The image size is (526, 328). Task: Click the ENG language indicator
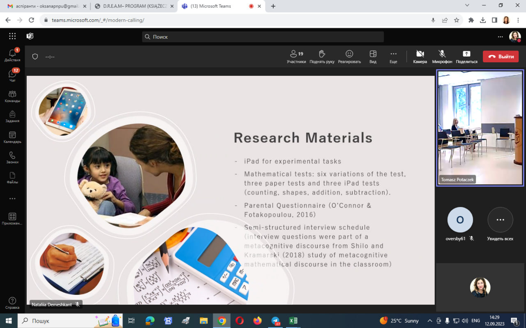[475, 321]
